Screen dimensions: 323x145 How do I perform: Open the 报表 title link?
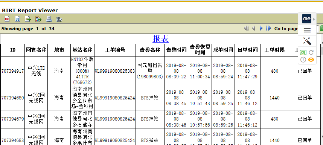(161, 39)
